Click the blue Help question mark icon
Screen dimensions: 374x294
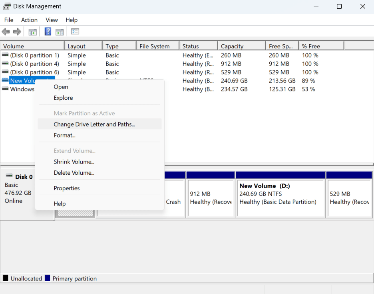[x=48, y=32]
